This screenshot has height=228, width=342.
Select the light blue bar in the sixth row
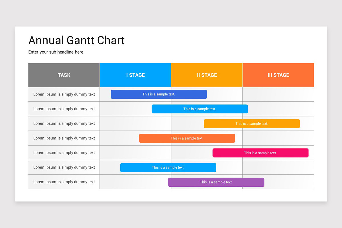coord(168,168)
